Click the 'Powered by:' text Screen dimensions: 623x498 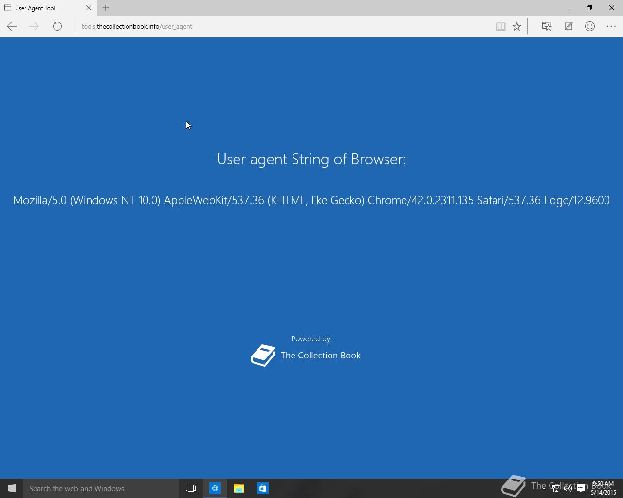[311, 339]
